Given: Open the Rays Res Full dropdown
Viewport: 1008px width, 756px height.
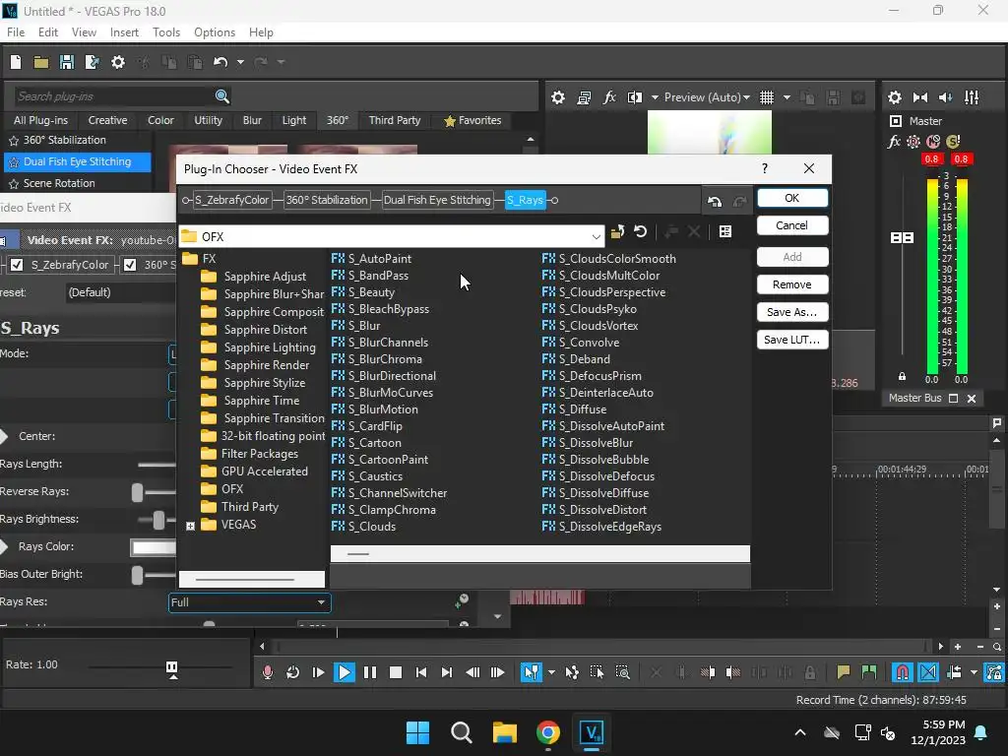Looking at the screenshot, I should pyautogui.click(x=249, y=602).
